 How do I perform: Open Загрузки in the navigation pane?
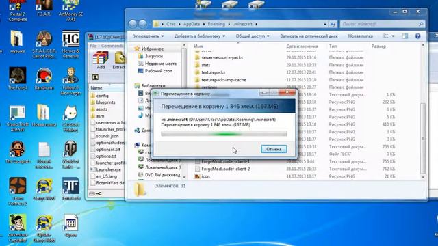tap(153, 56)
